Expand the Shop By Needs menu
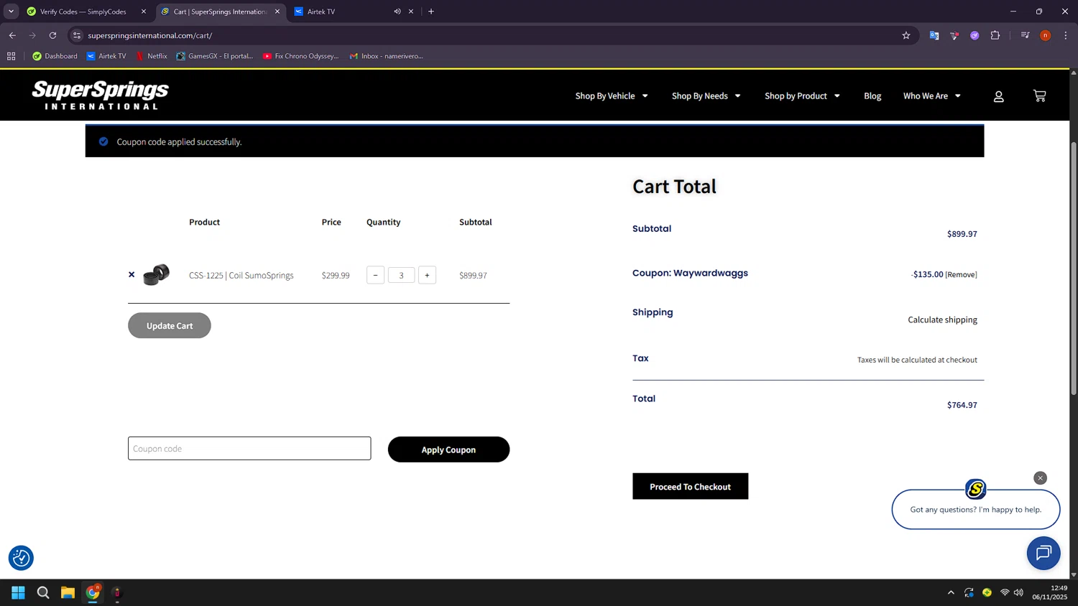The image size is (1078, 606). point(706,95)
